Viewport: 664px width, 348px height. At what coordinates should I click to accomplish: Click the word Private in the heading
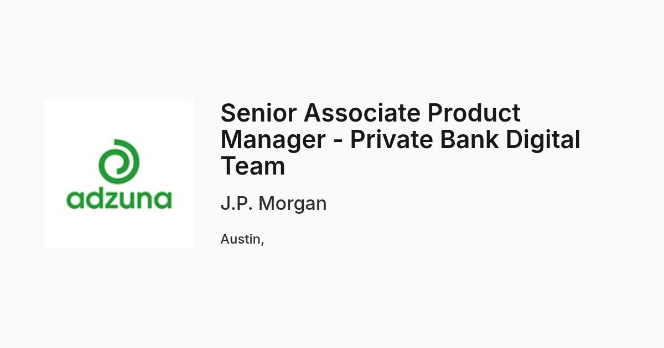[392, 140]
